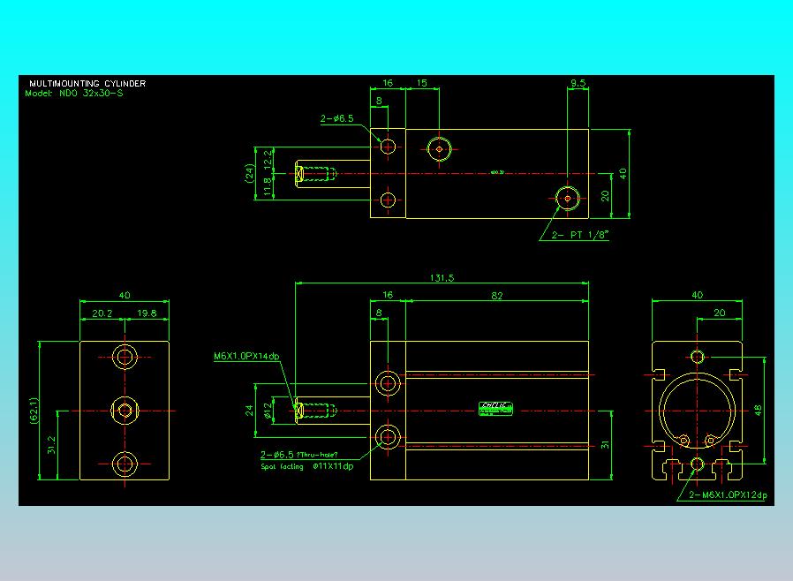This screenshot has height=581, width=793.
Task: Select the "82" body length dimension
Action: point(497,296)
